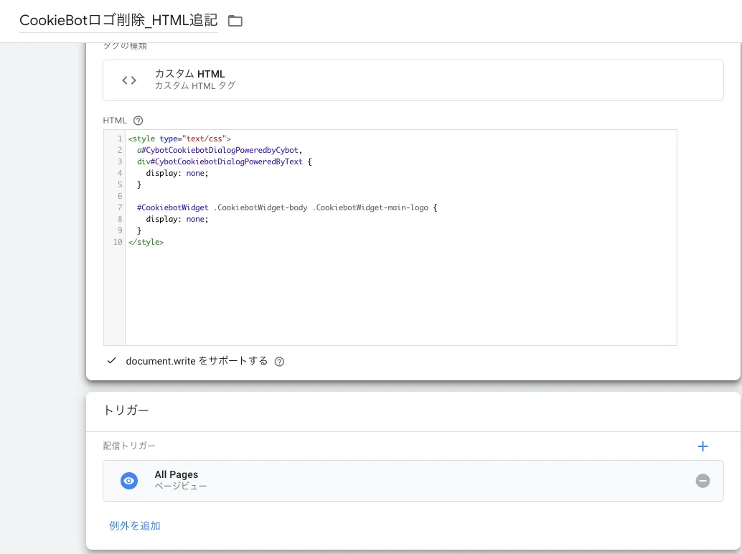This screenshot has width=742, height=554.
Task: Click code line div#CybotCookiebotDialogPoweredByText
Action: (x=225, y=161)
